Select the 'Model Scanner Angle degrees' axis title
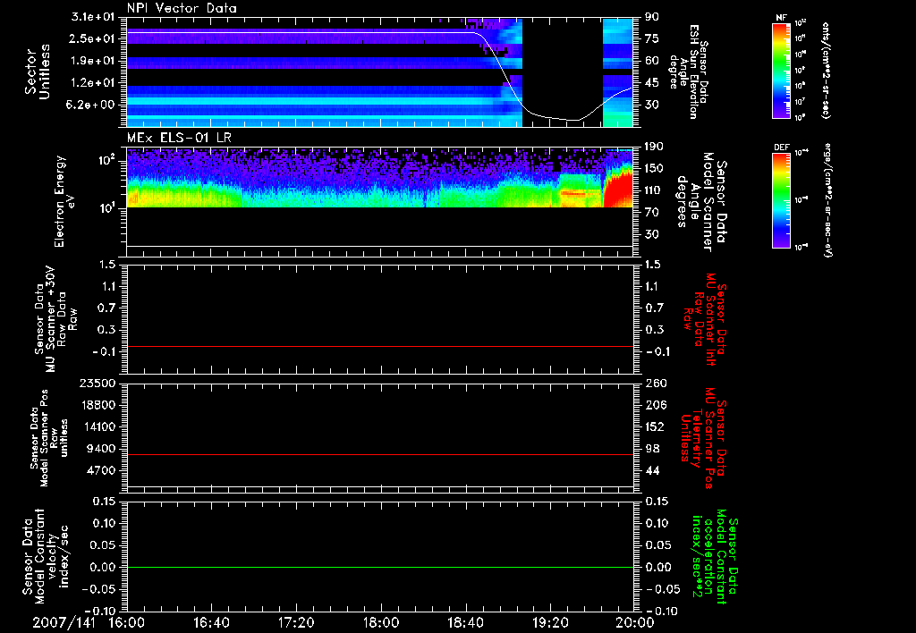This screenshot has height=633, width=916. (703, 202)
